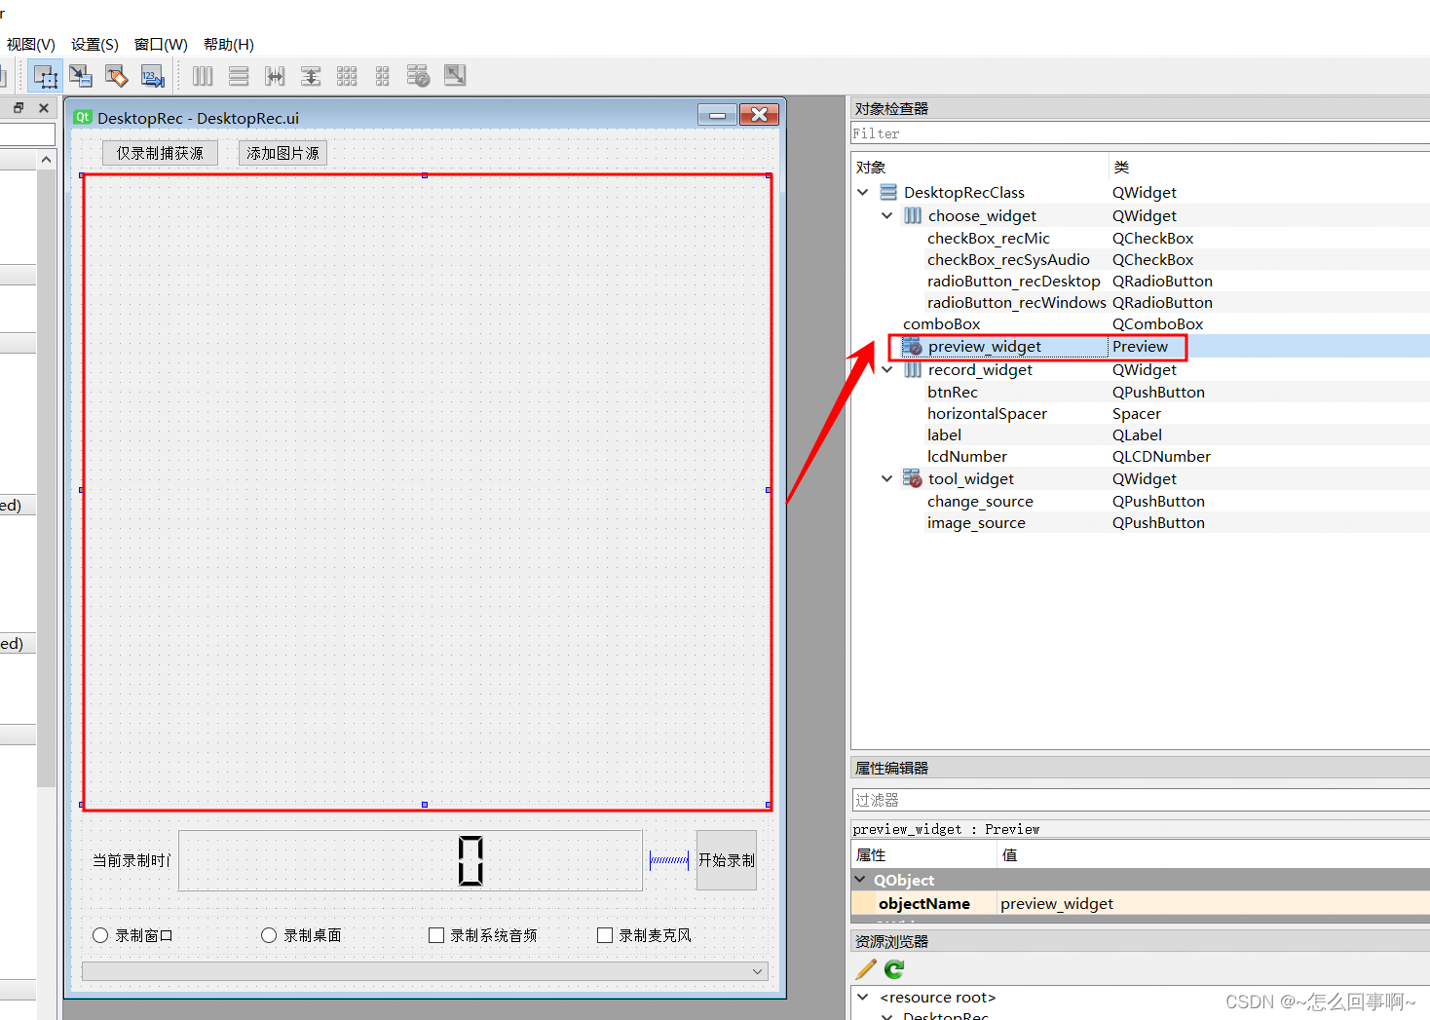Open the 帮助(H) menu
The height and width of the screenshot is (1020, 1430).
[x=229, y=44]
